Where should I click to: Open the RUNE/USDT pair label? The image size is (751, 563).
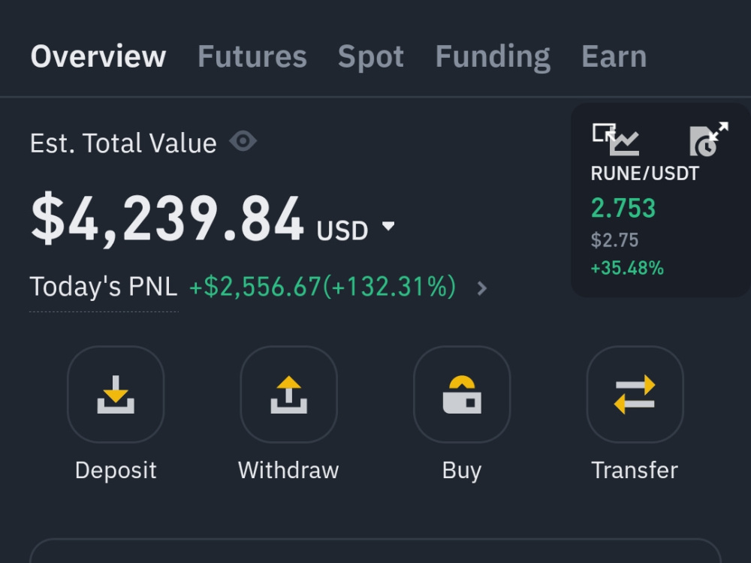pyautogui.click(x=644, y=173)
